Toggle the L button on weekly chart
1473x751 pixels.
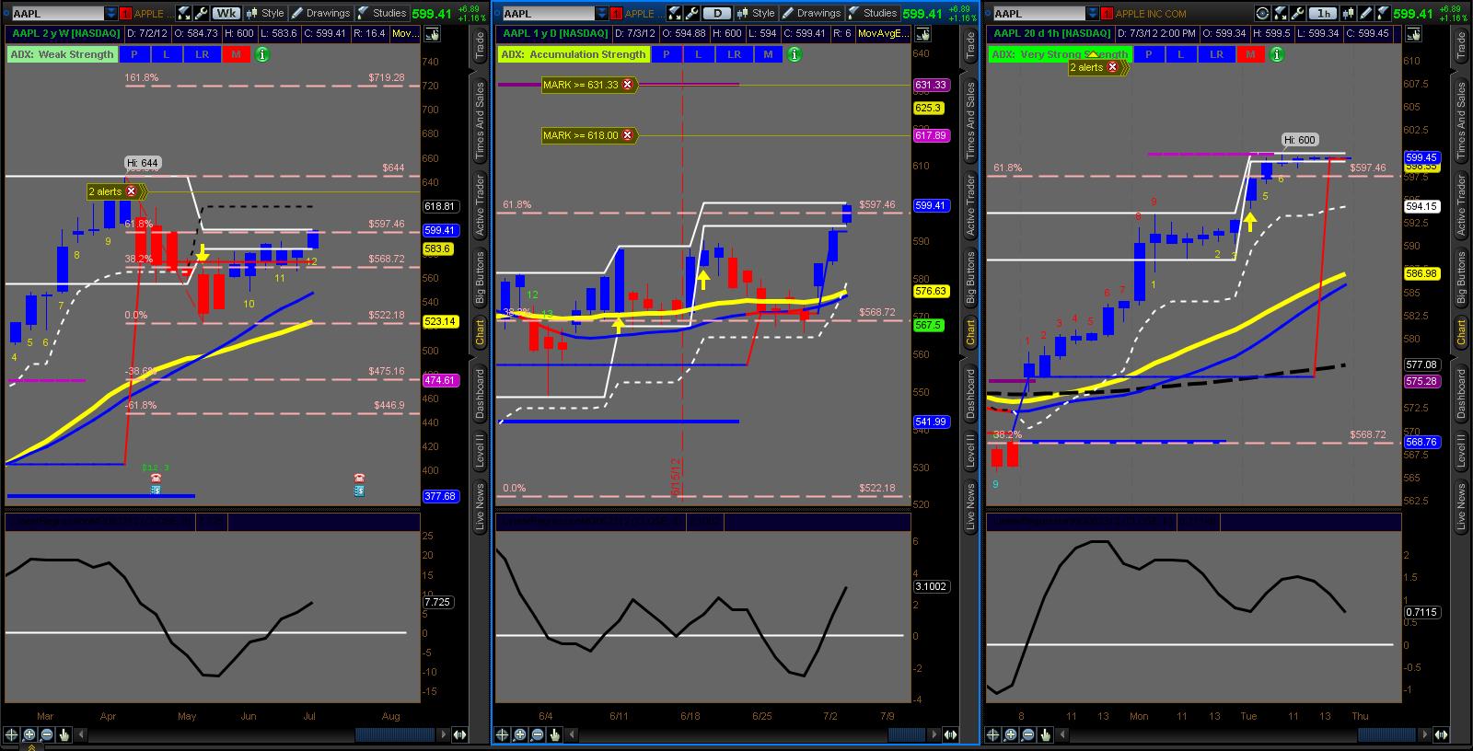pos(167,54)
